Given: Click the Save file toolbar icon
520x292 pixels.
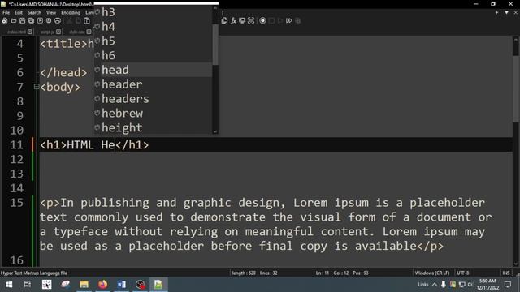Looking at the screenshot, I should pyautogui.click(x=22, y=20).
